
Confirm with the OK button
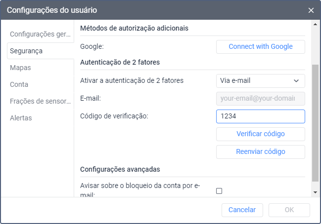pyautogui.click(x=289, y=210)
